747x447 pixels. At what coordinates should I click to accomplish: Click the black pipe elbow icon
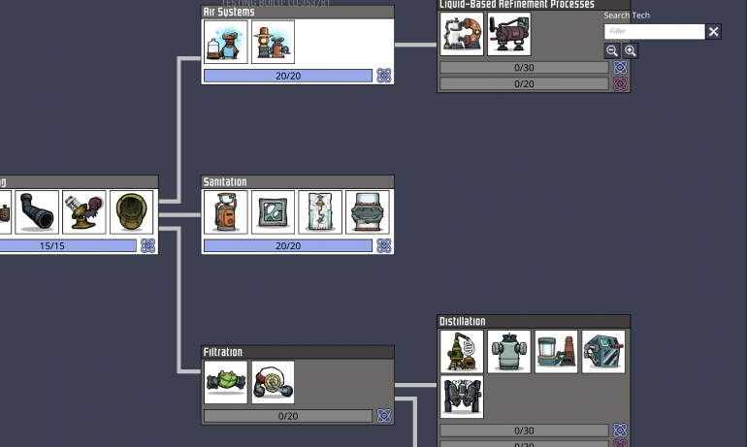point(39,211)
